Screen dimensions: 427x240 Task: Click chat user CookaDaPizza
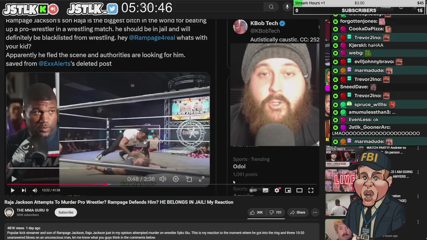tap(366, 29)
